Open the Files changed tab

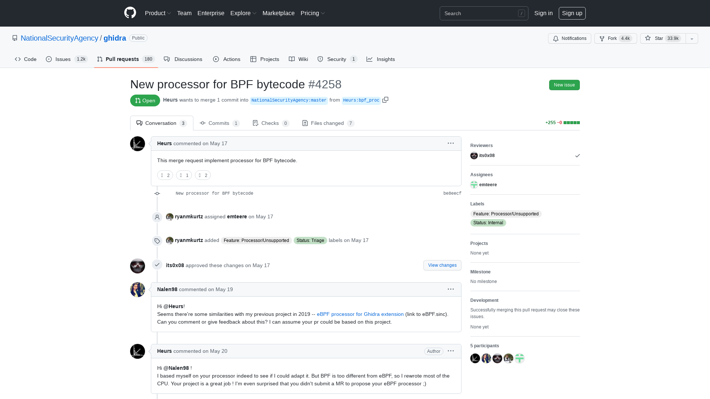pos(328,123)
